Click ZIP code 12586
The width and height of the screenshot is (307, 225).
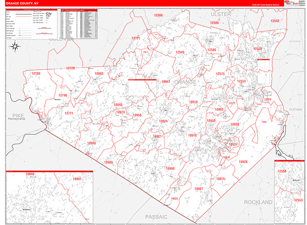212,50
